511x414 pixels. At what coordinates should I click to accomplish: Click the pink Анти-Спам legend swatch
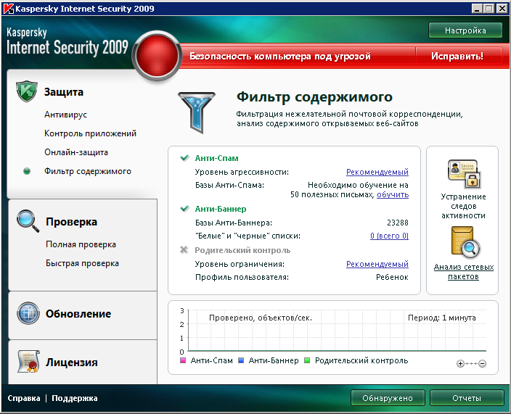coord(183,360)
